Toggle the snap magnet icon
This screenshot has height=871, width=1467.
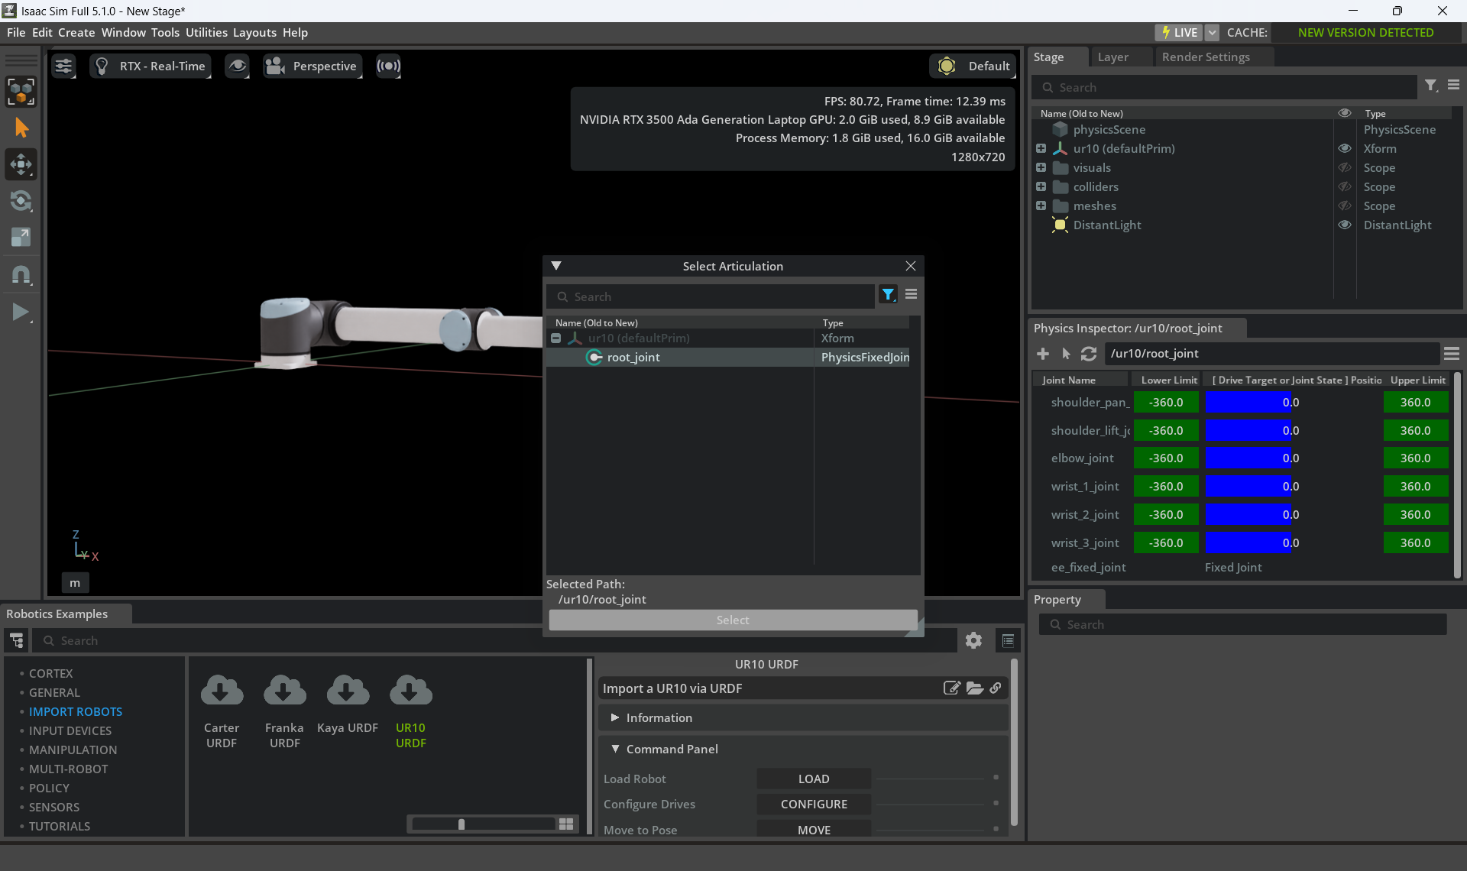pyautogui.click(x=21, y=274)
